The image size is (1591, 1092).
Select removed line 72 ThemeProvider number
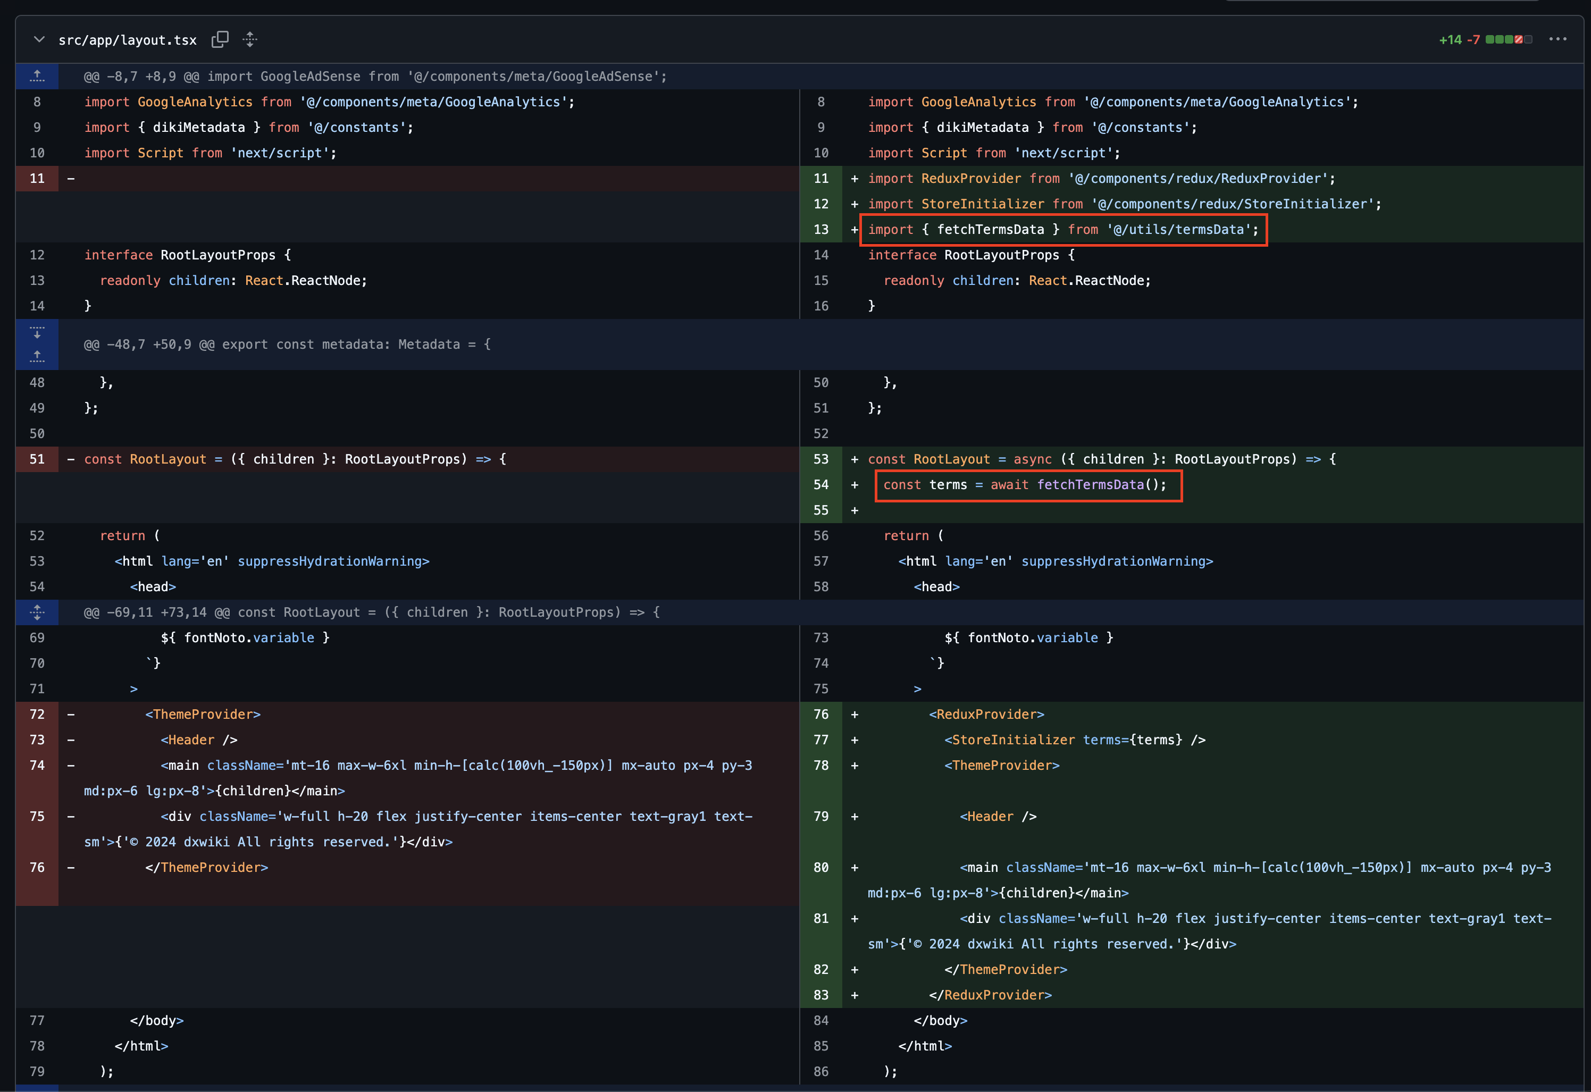coord(37,714)
